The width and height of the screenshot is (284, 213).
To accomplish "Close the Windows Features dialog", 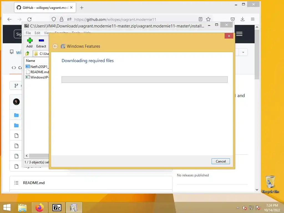I will click(x=229, y=36).
